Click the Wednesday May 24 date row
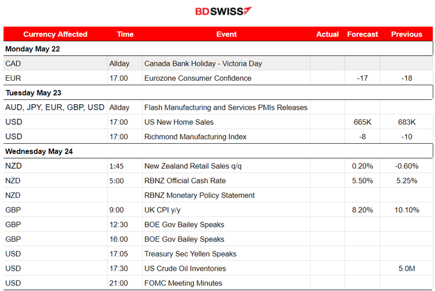 tap(39, 151)
